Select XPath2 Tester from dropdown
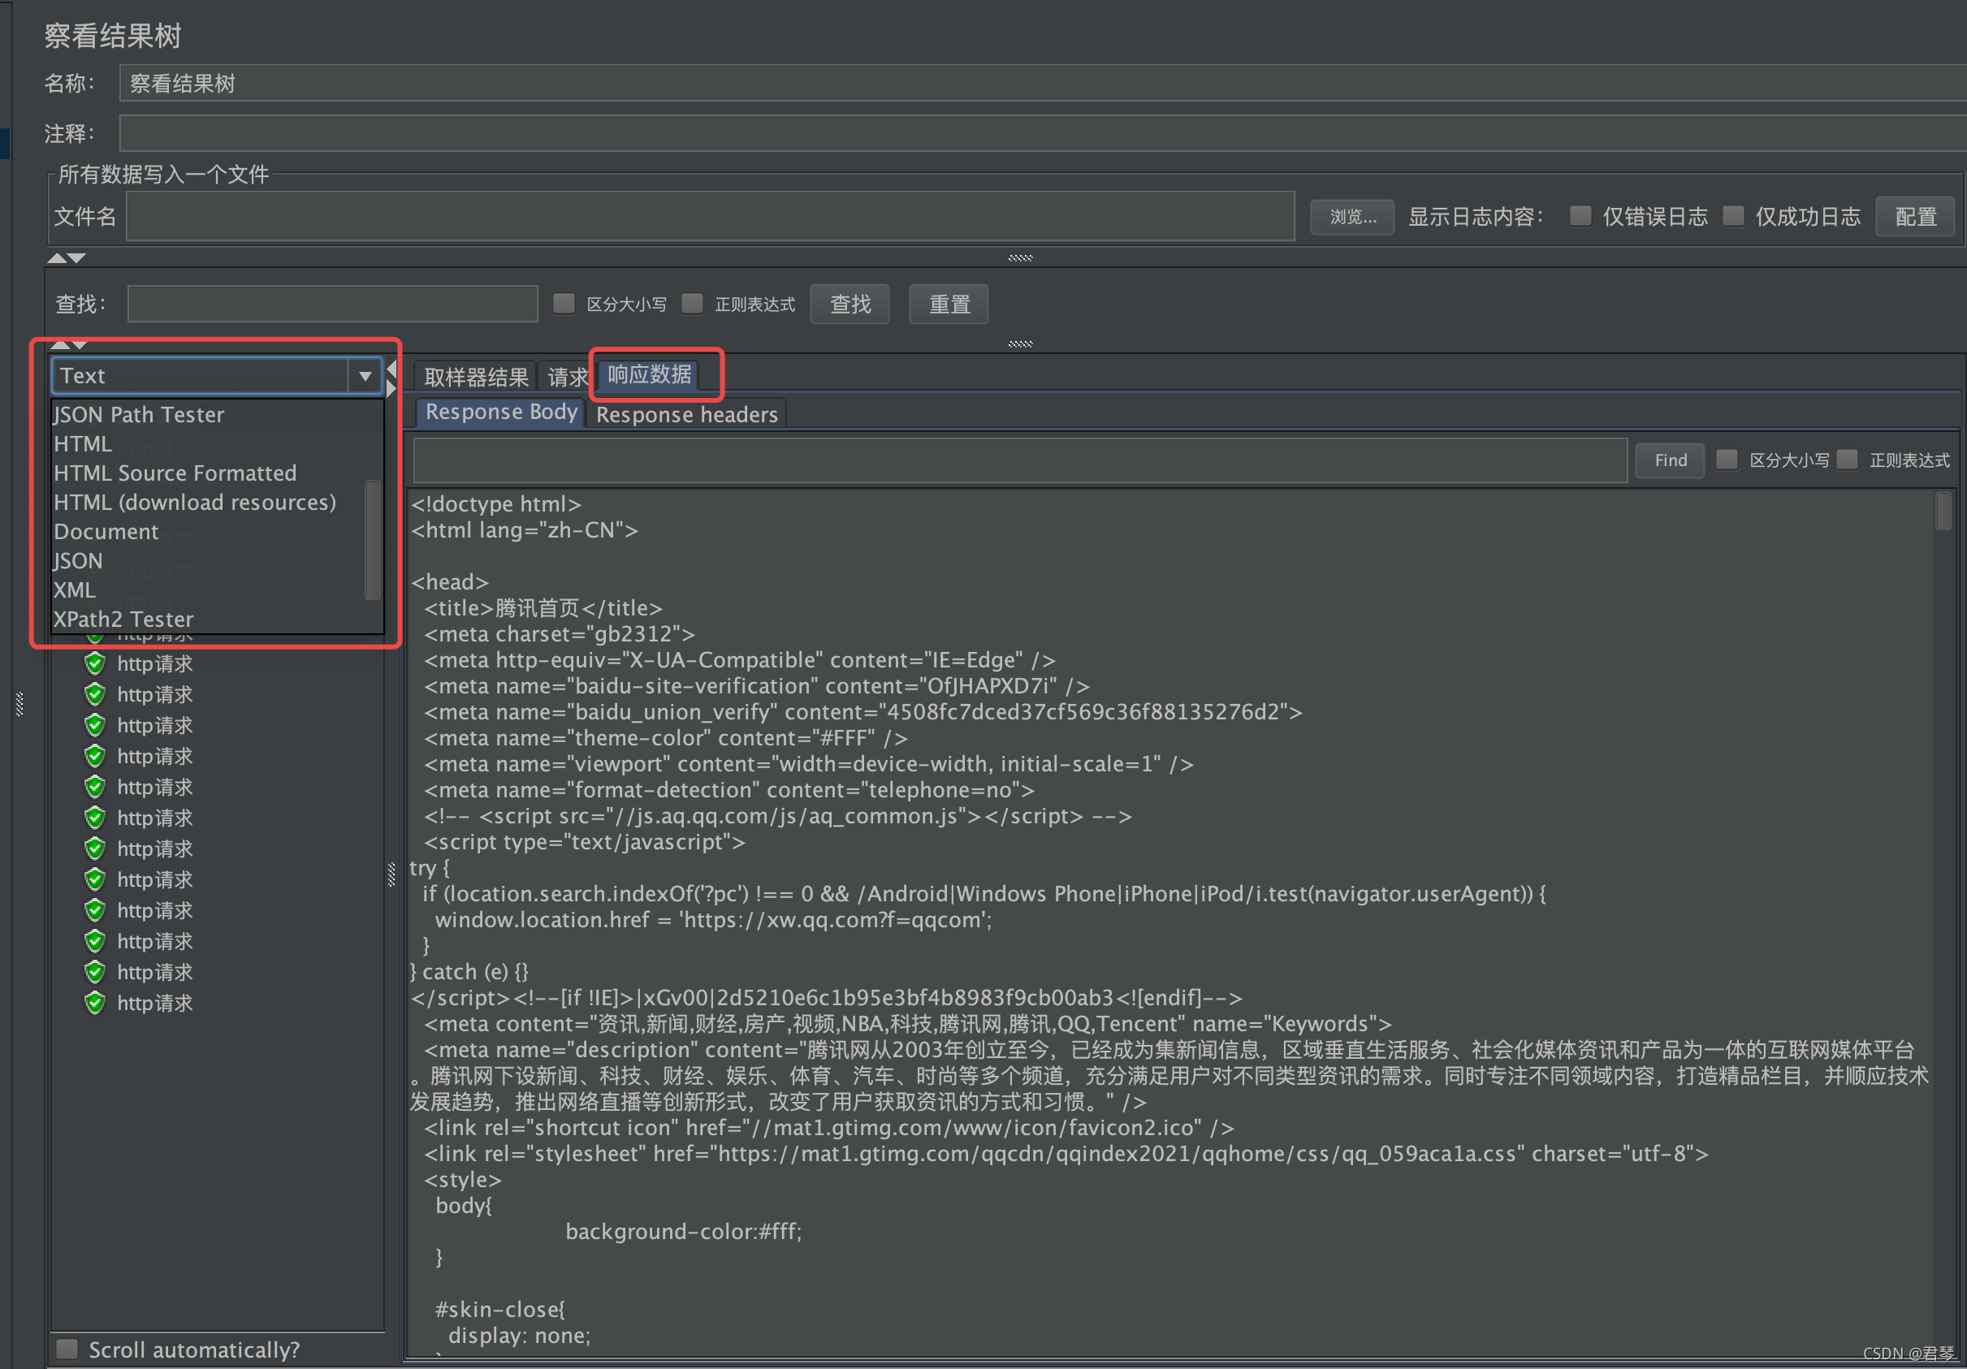Screen dimensions: 1967x1369 pyautogui.click(x=124, y=617)
